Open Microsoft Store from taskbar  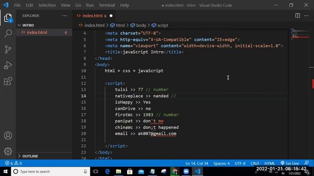[x=130, y=172]
